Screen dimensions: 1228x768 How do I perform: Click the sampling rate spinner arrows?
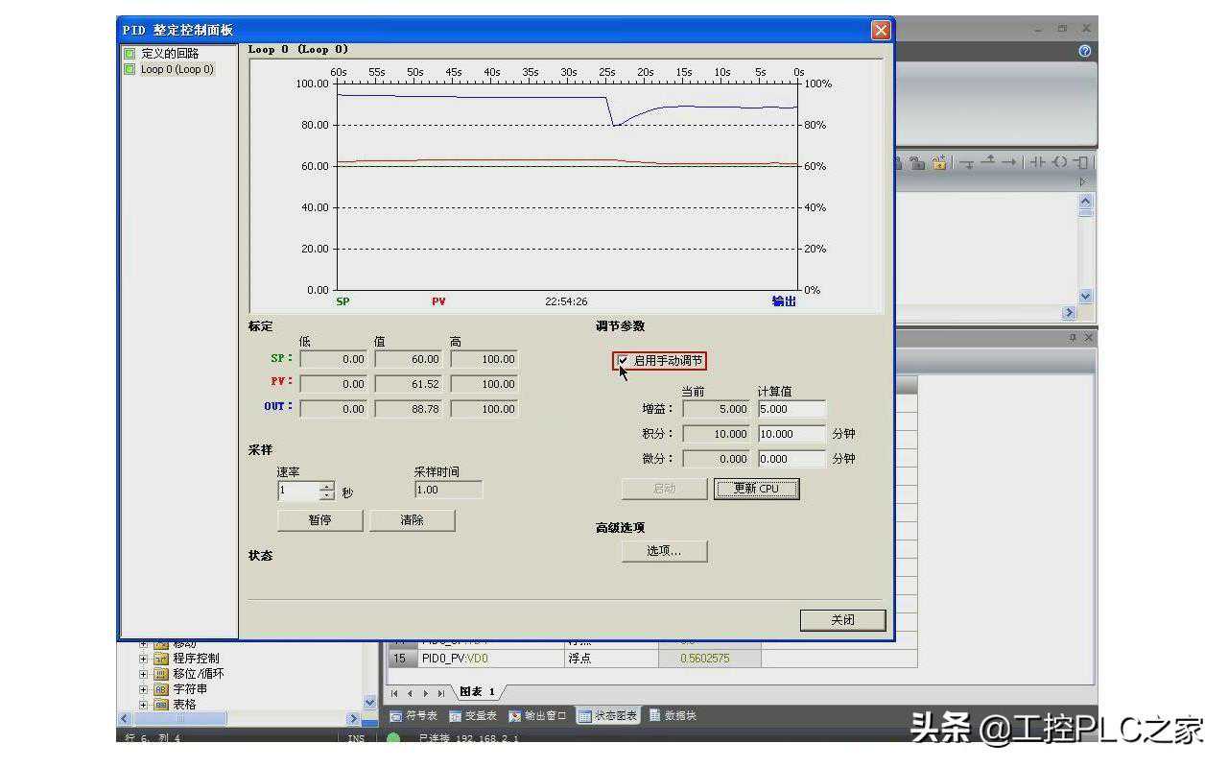pos(327,492)
